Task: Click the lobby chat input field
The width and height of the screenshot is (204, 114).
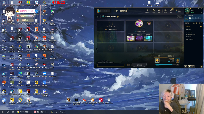Action: pos(111,65)
